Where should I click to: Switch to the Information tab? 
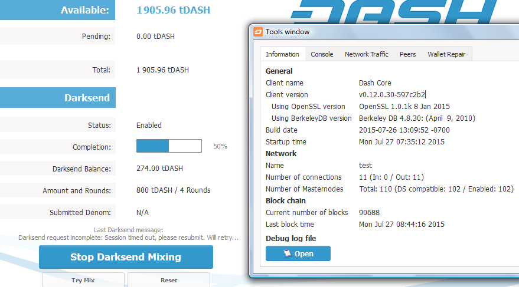click(282, 54)
